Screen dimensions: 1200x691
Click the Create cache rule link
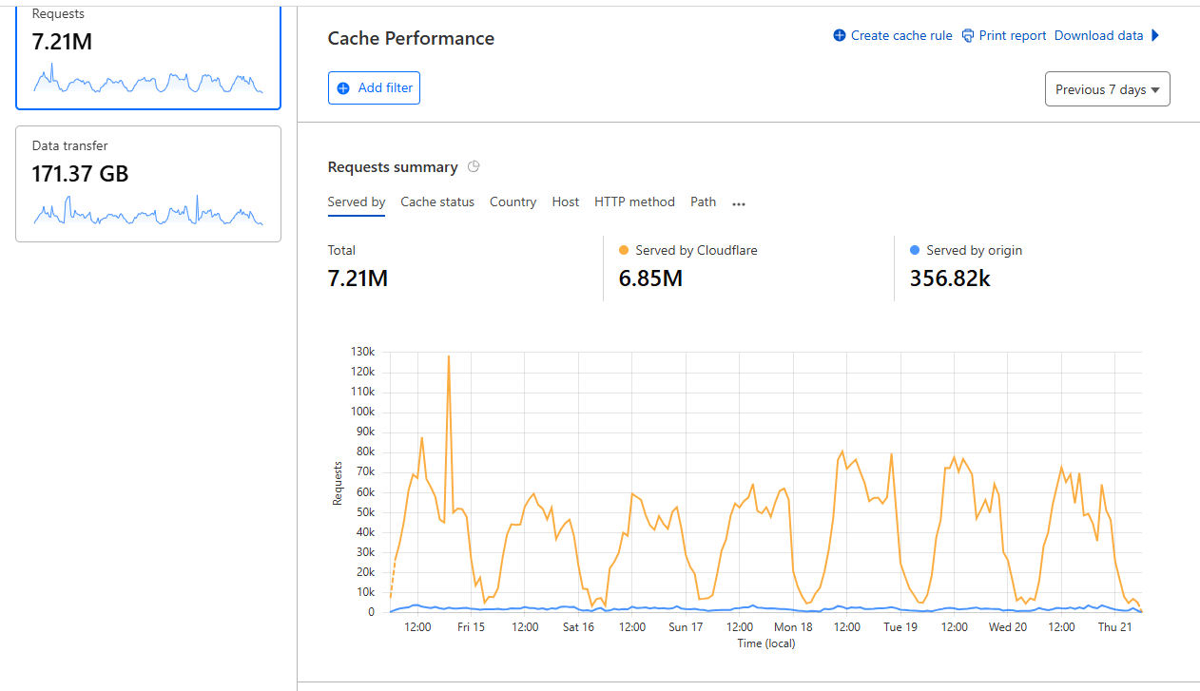[900, 35]
